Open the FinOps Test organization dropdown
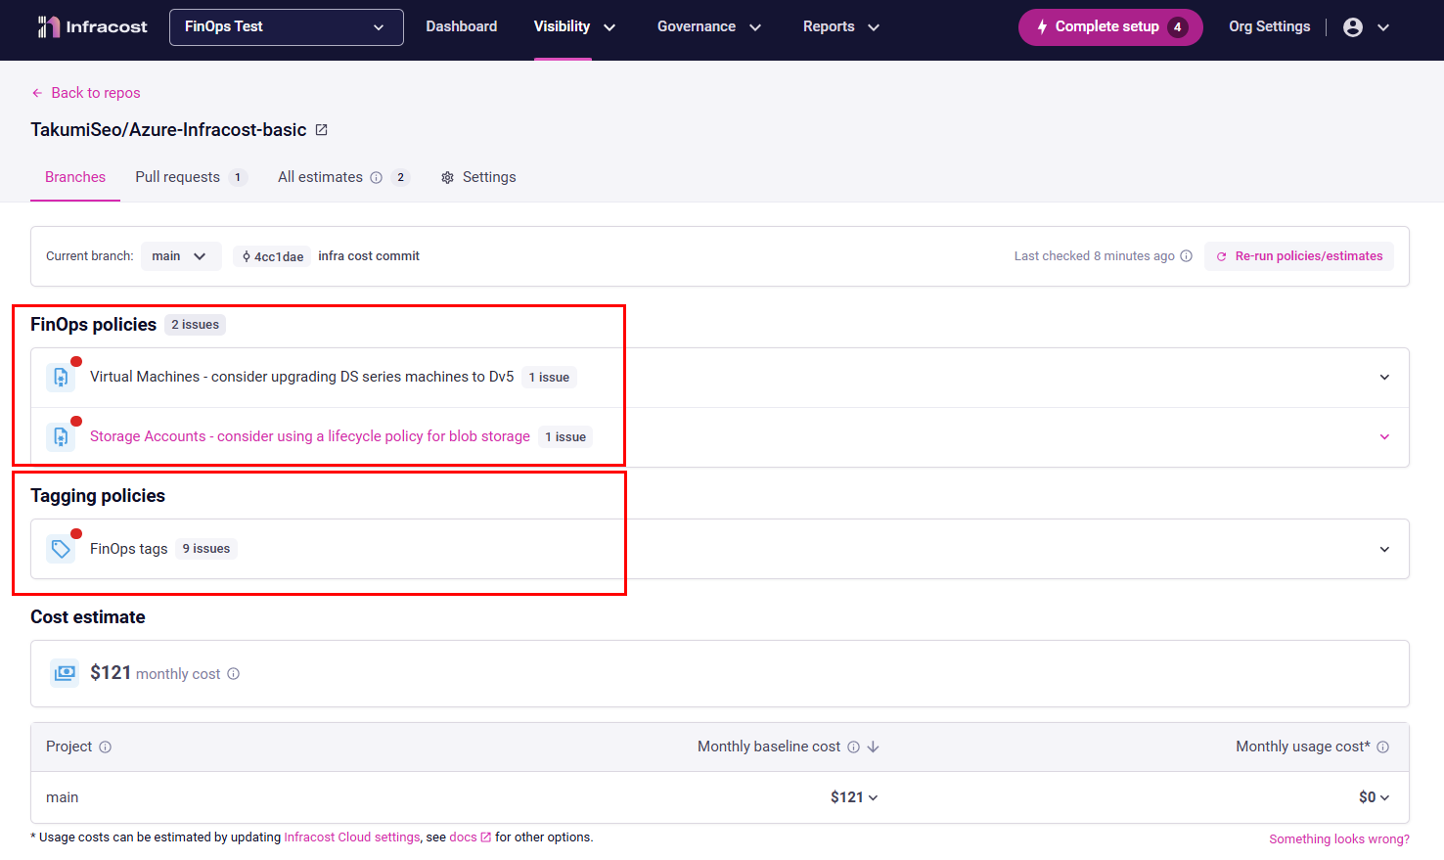 [287, 27]
